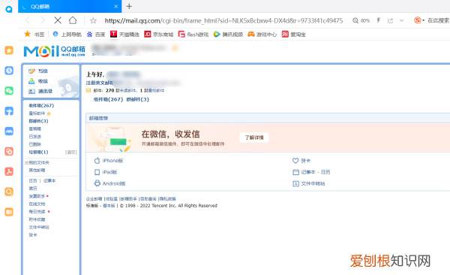
Task: Open the 腾讯视频 bookmark
Action: (228, 35)
